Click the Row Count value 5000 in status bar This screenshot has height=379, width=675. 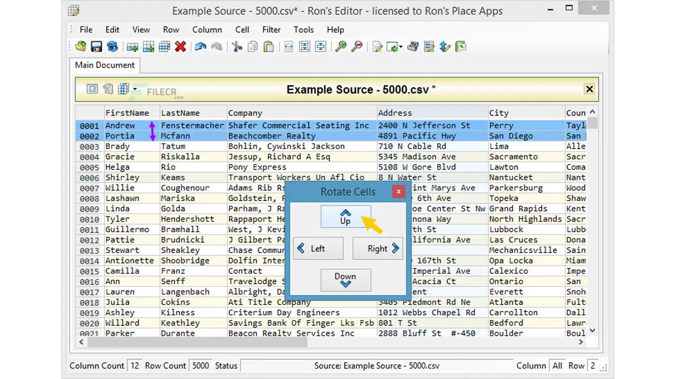[x=200, y=365]
